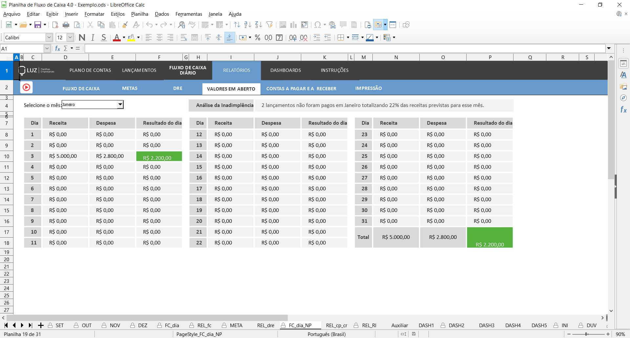
Task: Apply AutoFilter from the toolbar
Action: click(269, 25)
